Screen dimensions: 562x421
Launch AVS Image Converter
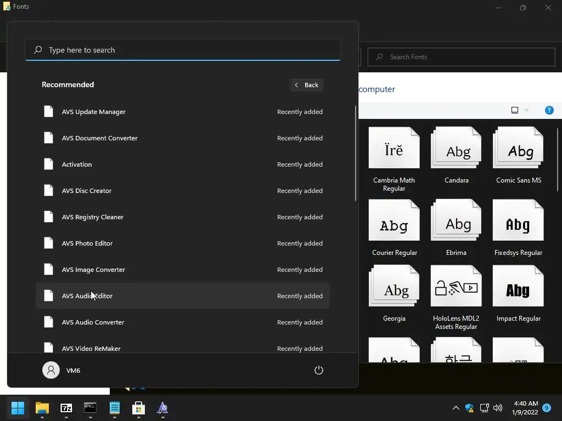(183, 270)
